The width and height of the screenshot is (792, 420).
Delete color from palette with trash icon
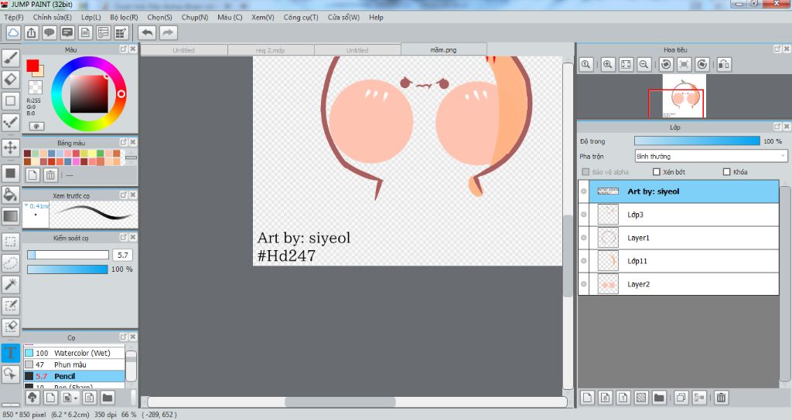click(x=50, y=175)
